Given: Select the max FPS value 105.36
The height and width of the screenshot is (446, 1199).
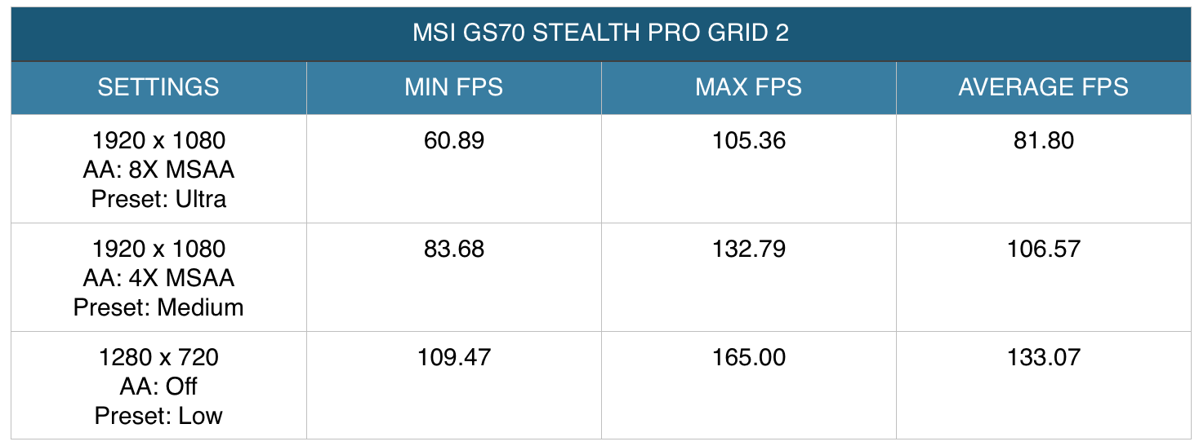Looking at the screenshot, I should (x=748, y=141).
